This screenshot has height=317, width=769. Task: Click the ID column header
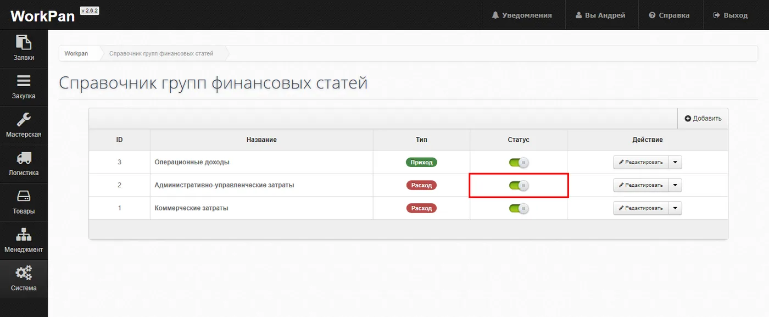(x=119, y=140)
